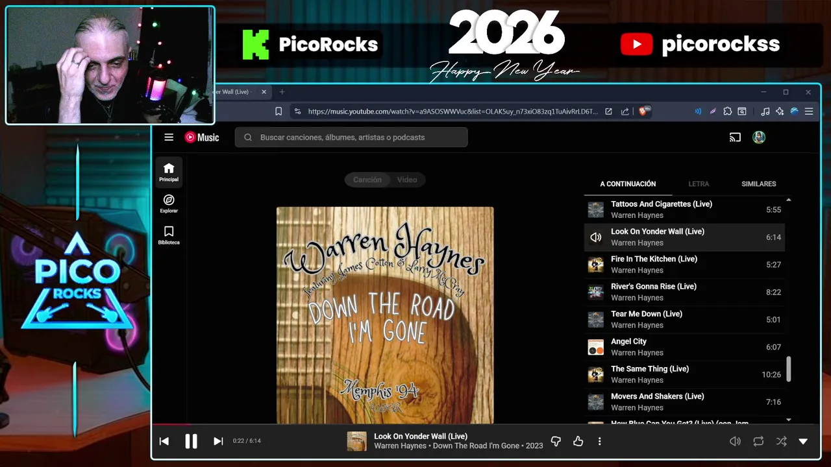Screen dimensions: 831x467
Task: Play River's Gonna Rise (Live)
Action: (684, 292)
